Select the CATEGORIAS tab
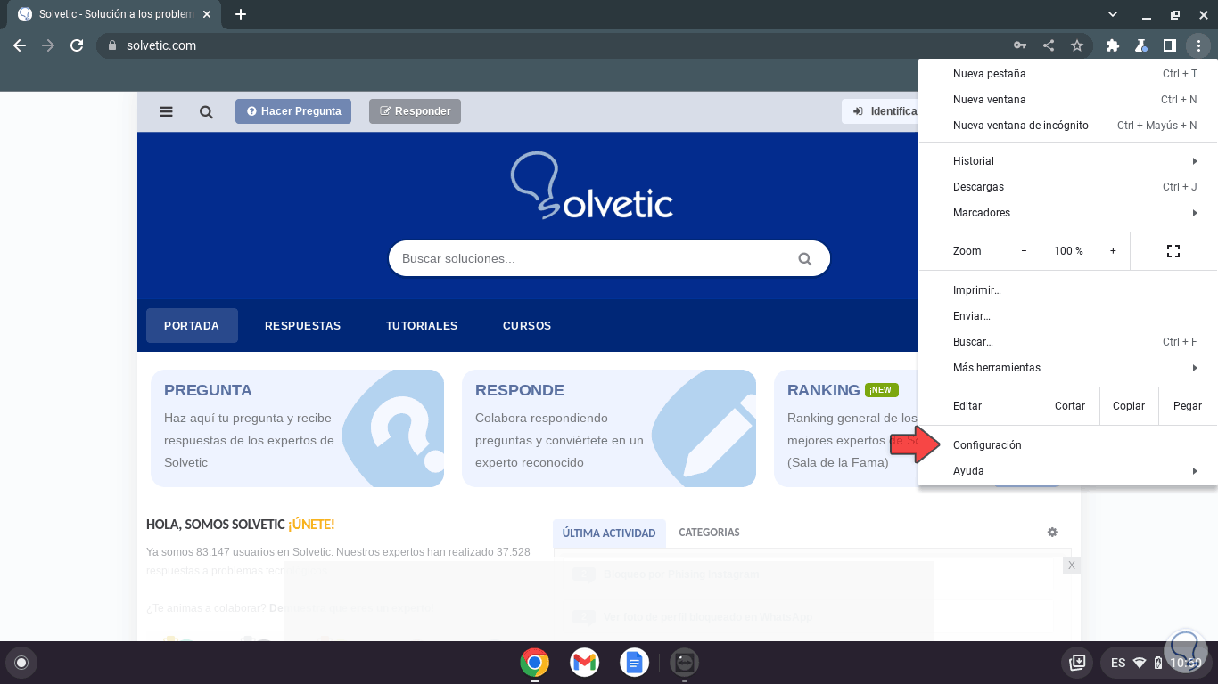This screenshot has height=684, width=1218. (709, 533)
